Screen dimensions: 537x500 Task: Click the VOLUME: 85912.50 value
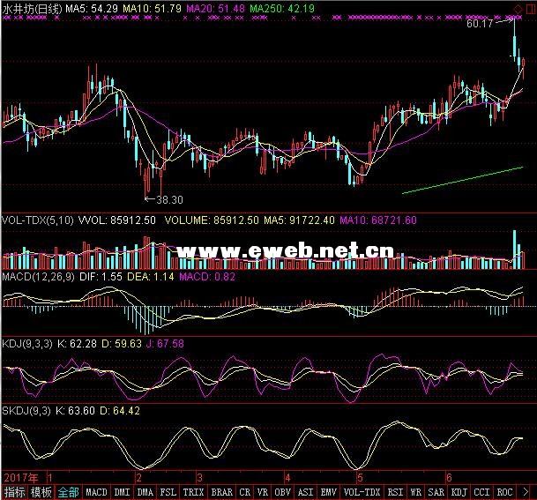point(212,220)
